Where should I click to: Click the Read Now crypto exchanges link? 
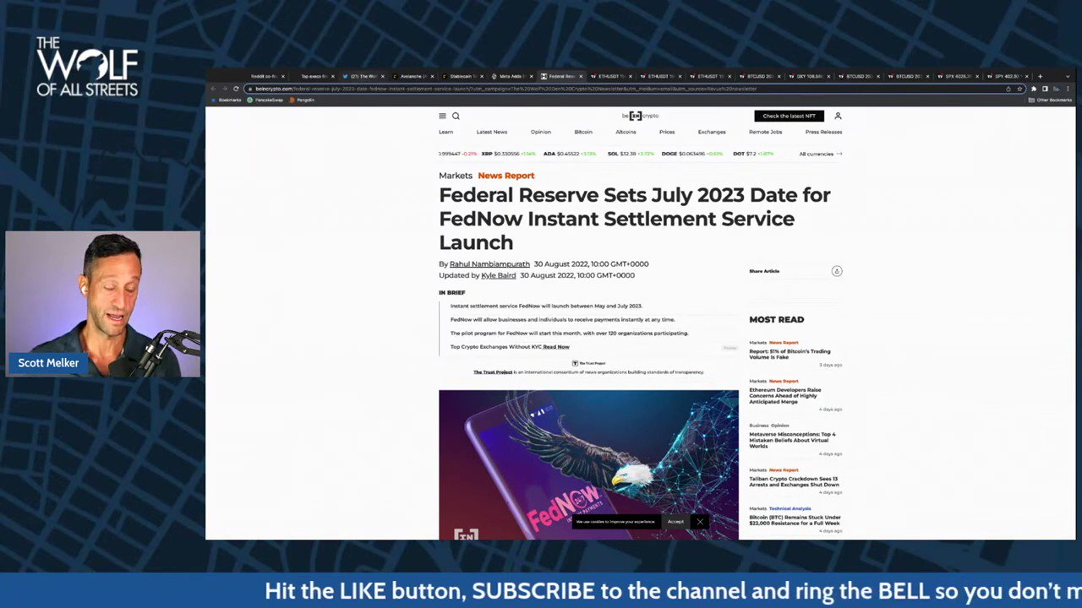[556, 347]
